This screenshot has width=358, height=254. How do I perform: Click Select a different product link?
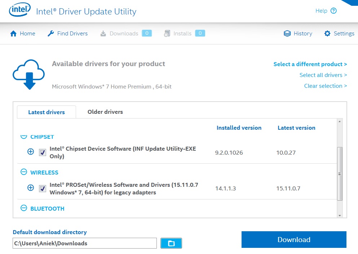point(310,64)
